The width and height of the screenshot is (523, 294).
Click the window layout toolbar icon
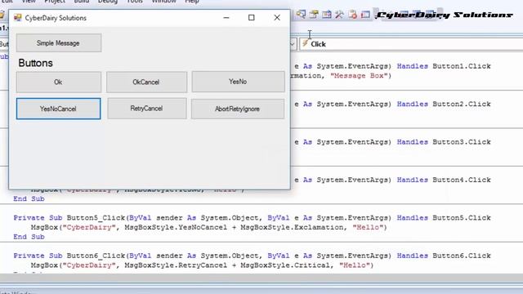[365, 15]
